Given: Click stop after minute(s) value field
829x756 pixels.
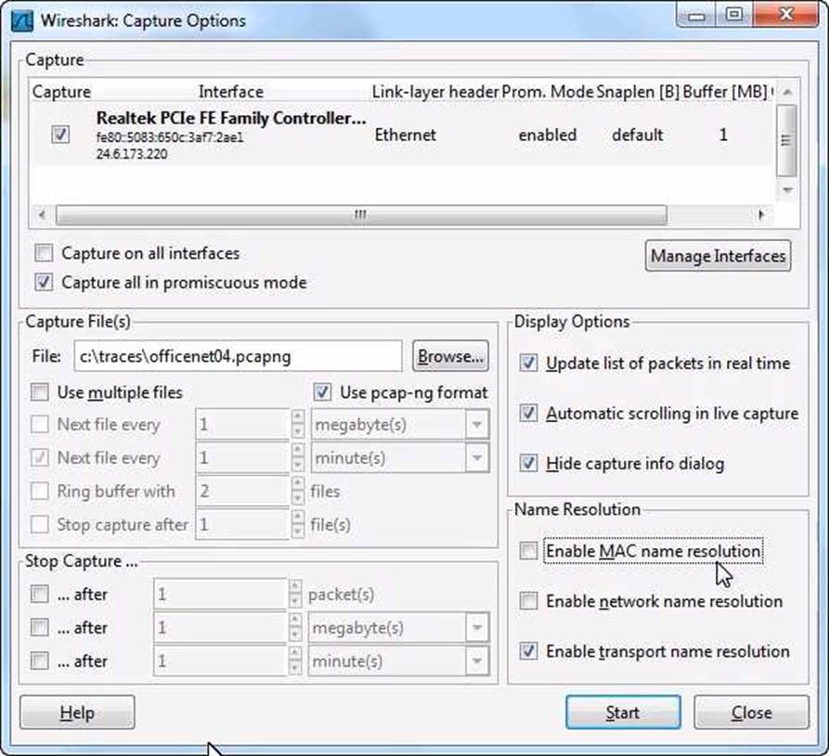Looking at the screenshot, I should [220, 660].
